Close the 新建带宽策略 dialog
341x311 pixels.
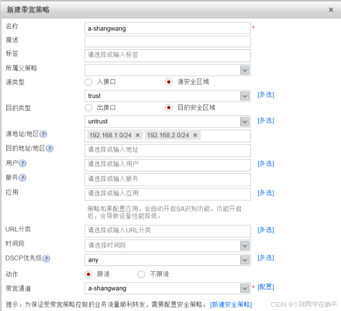331,10
